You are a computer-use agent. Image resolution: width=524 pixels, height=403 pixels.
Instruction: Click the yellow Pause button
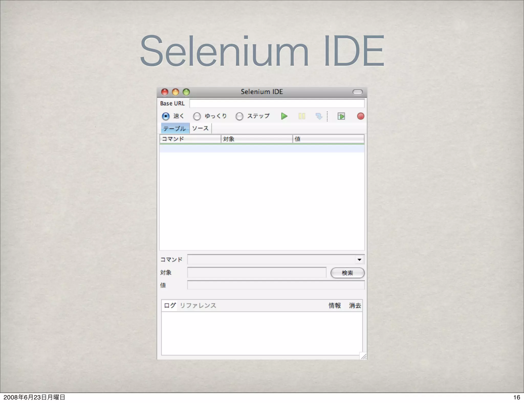click(x=302, y=116)
